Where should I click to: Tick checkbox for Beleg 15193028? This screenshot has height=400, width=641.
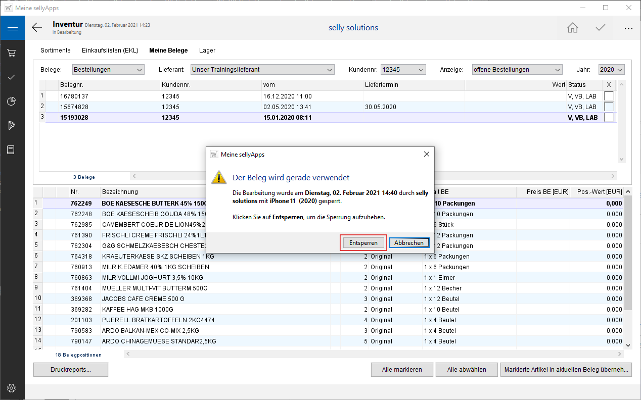[609, 117]
